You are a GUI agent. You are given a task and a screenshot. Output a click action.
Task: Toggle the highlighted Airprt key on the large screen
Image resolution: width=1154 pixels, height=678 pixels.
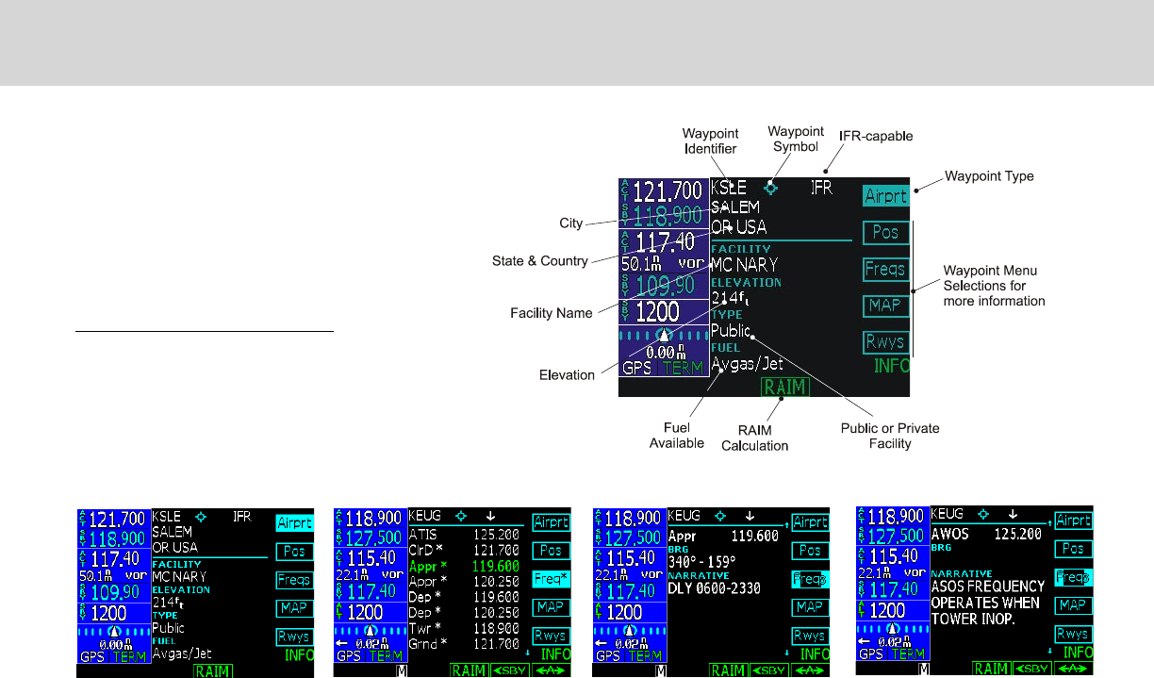[x=884, y=195]
